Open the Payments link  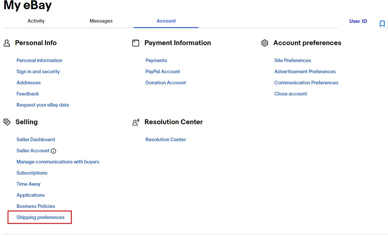tap(156, 60)
